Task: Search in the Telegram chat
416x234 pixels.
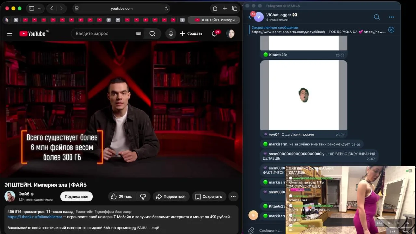Action: [x=377, y=17]
